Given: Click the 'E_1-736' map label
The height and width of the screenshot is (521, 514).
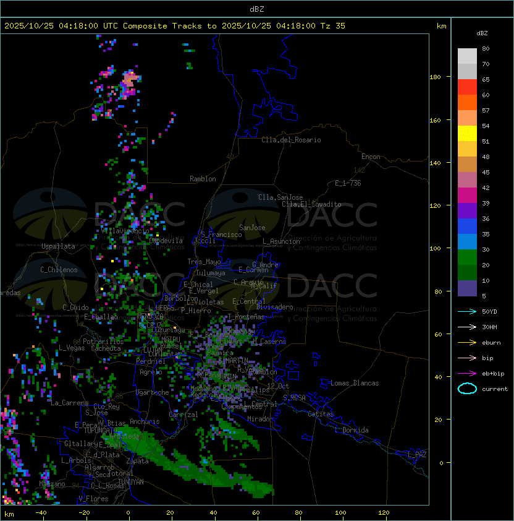Looking at the screenshot, I should tap(348, 183).
